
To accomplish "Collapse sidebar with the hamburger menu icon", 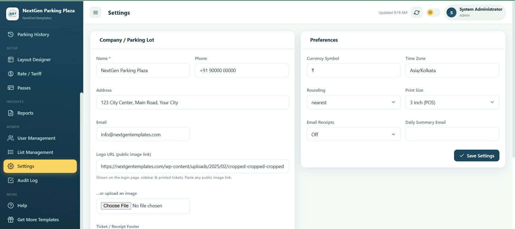I will coord(95,13).
